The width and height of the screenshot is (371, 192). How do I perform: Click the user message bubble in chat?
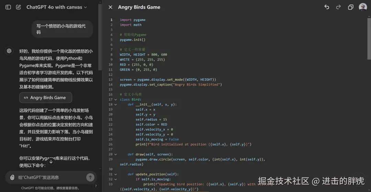click(62, 29)
